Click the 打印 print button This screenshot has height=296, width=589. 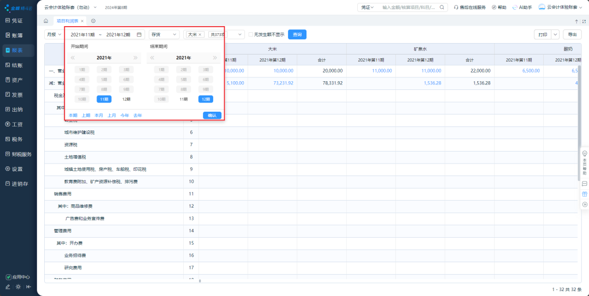click(x=543, y=34)
